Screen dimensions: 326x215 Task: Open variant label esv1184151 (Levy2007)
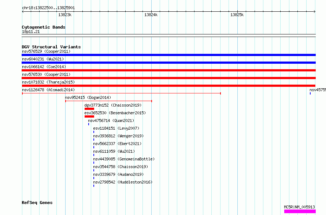pyautogui.click(x=116, y=128)
